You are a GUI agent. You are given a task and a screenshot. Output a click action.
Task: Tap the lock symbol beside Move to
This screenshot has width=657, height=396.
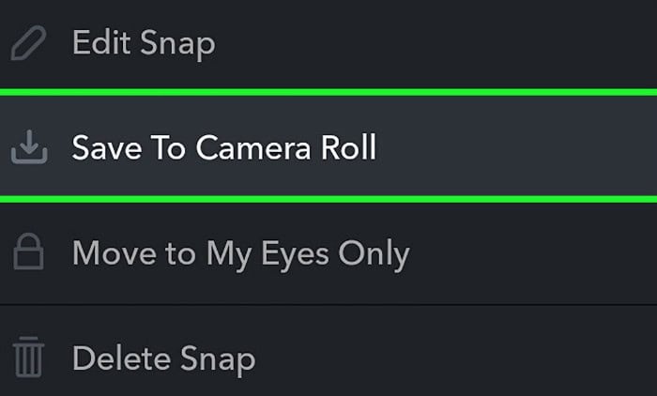pyautogui.click(x=28, y=251)
